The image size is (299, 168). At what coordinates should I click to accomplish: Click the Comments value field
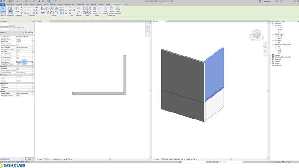click(x=24, y=87)
